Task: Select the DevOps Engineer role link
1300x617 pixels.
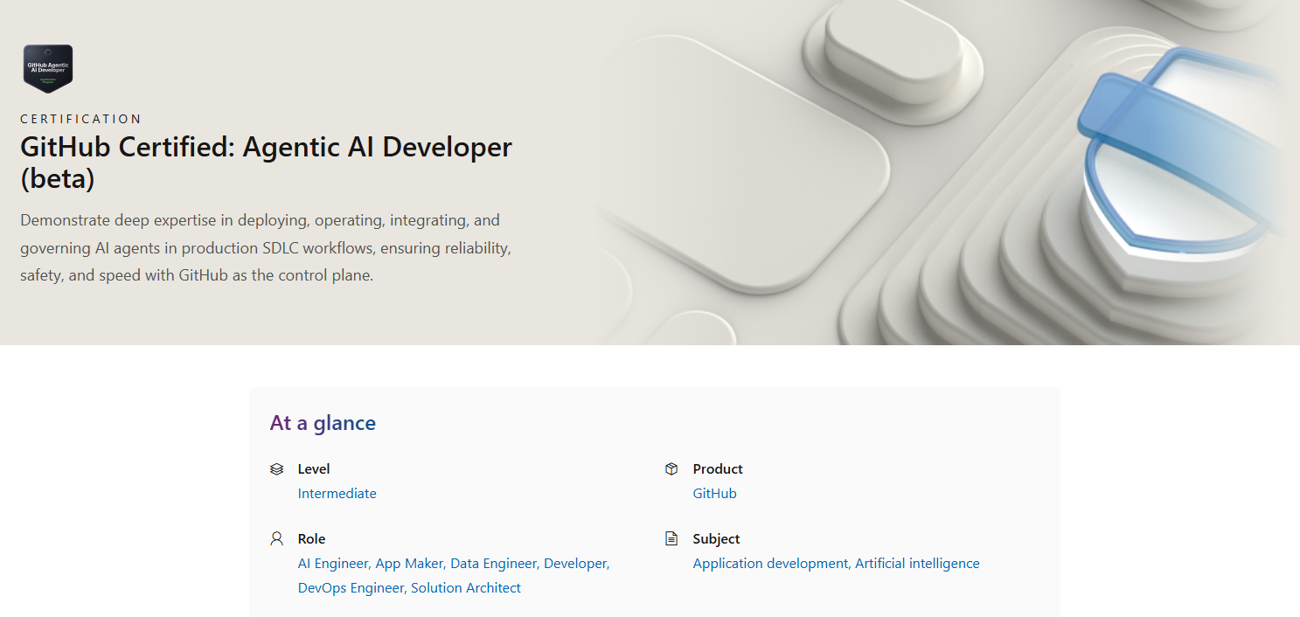Action: 351,588
